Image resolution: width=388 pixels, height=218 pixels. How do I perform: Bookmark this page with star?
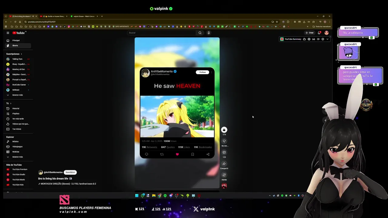click(277, 22)
